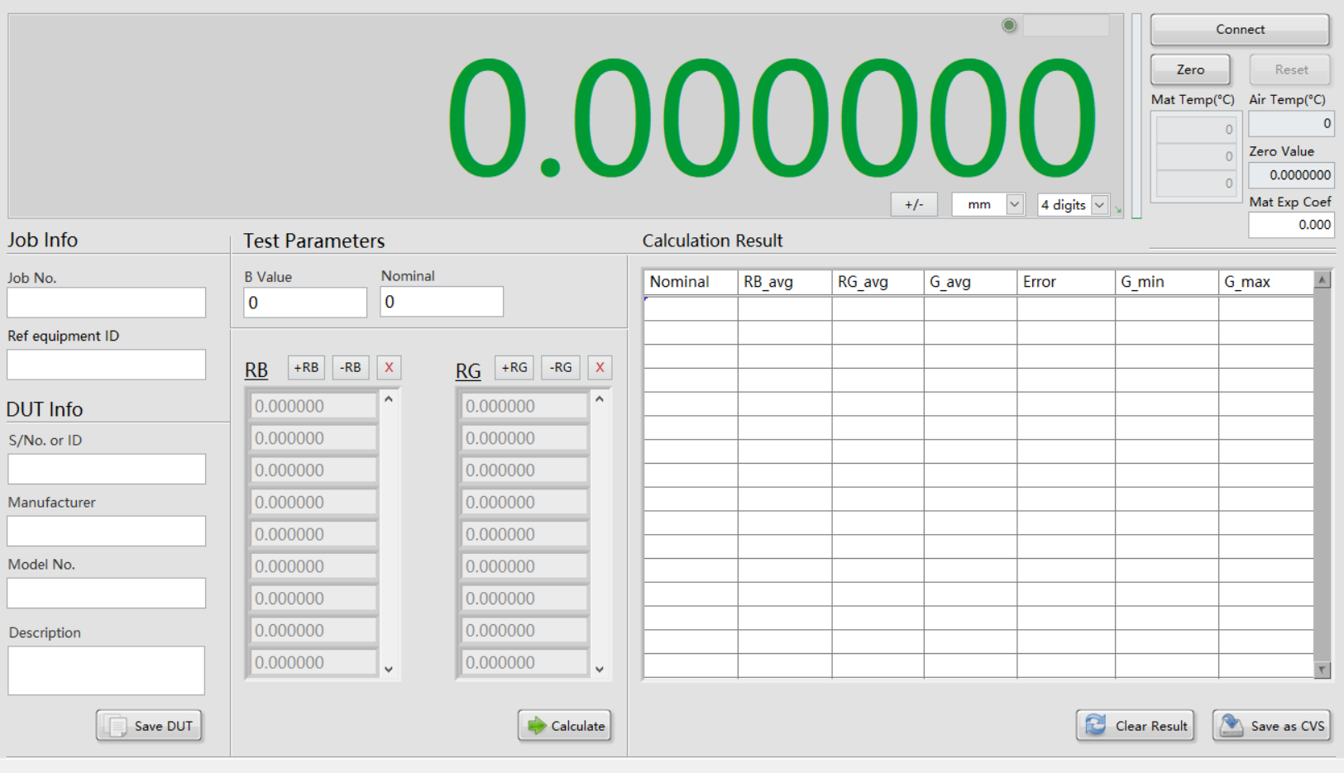Toggle sign with +/- button
Screen dimensions: 1344x773
click(914, 204)
